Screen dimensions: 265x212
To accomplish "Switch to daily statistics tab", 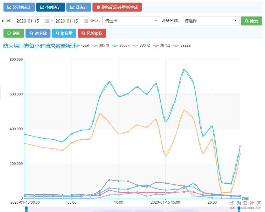I will (79, 7).
